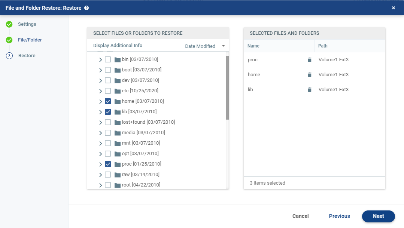
Task: Uncheck the lib folder checkbox
Action: pos(108,112)
